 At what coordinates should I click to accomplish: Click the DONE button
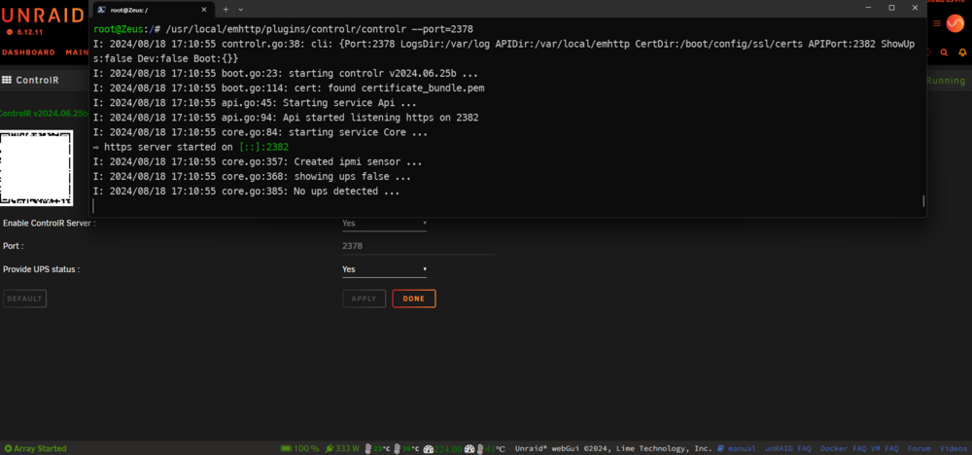pyautogui.click(x=414, y=298)
